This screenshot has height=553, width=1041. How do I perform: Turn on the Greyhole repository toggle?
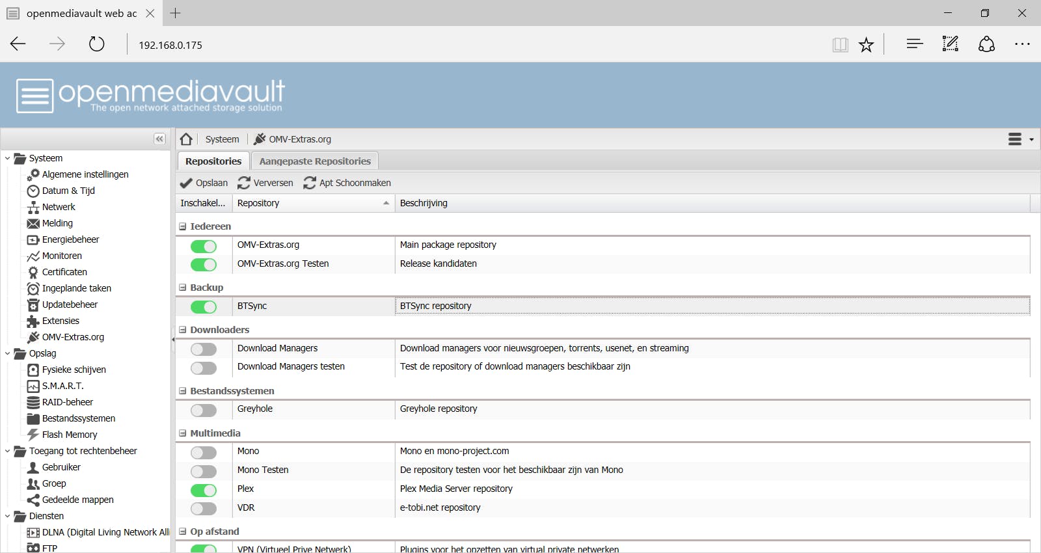(204, 411)
